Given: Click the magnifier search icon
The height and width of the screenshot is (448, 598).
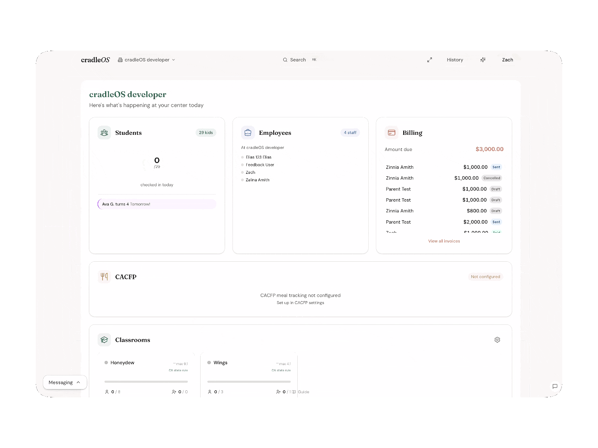Looking at the screenshot, I should click(x=285, y=60).
